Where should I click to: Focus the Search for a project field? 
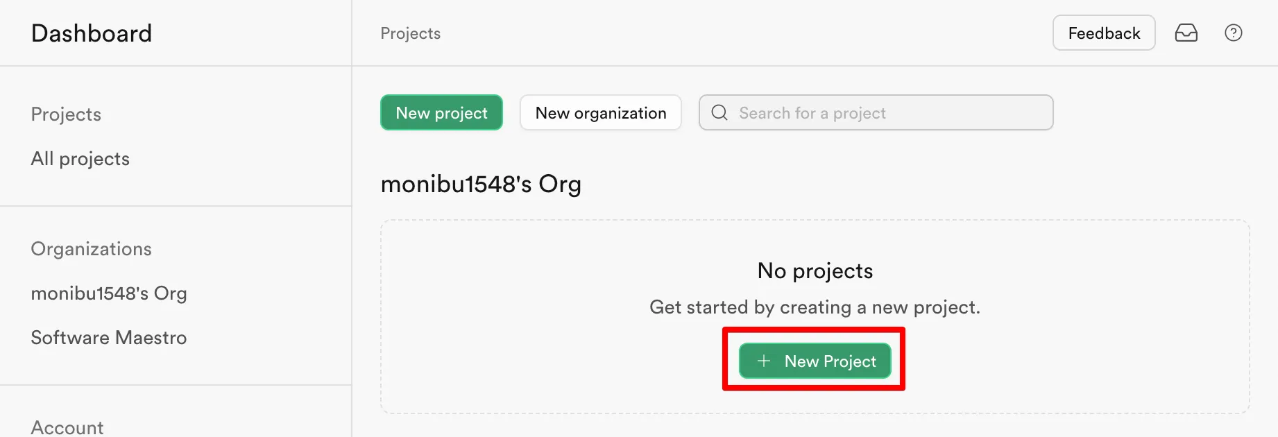tap(888, 112)
